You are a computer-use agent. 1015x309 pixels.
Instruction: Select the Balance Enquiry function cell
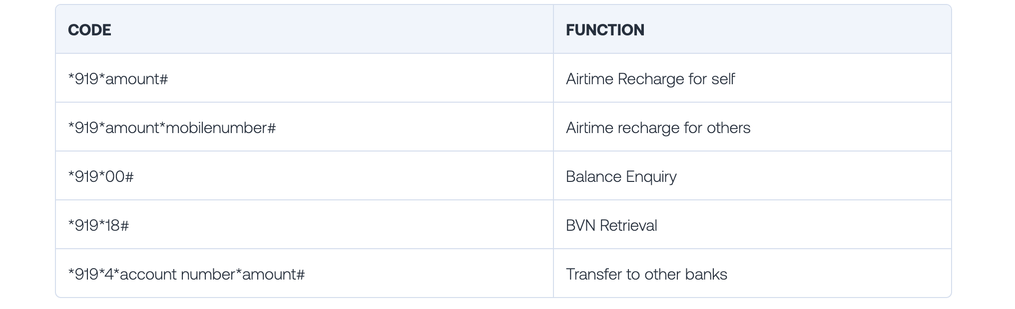(x=621, y=176)
